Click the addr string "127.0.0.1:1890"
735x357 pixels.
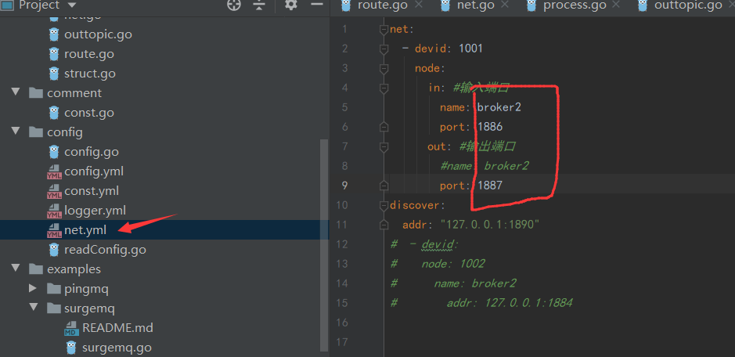tap(490, 225)
